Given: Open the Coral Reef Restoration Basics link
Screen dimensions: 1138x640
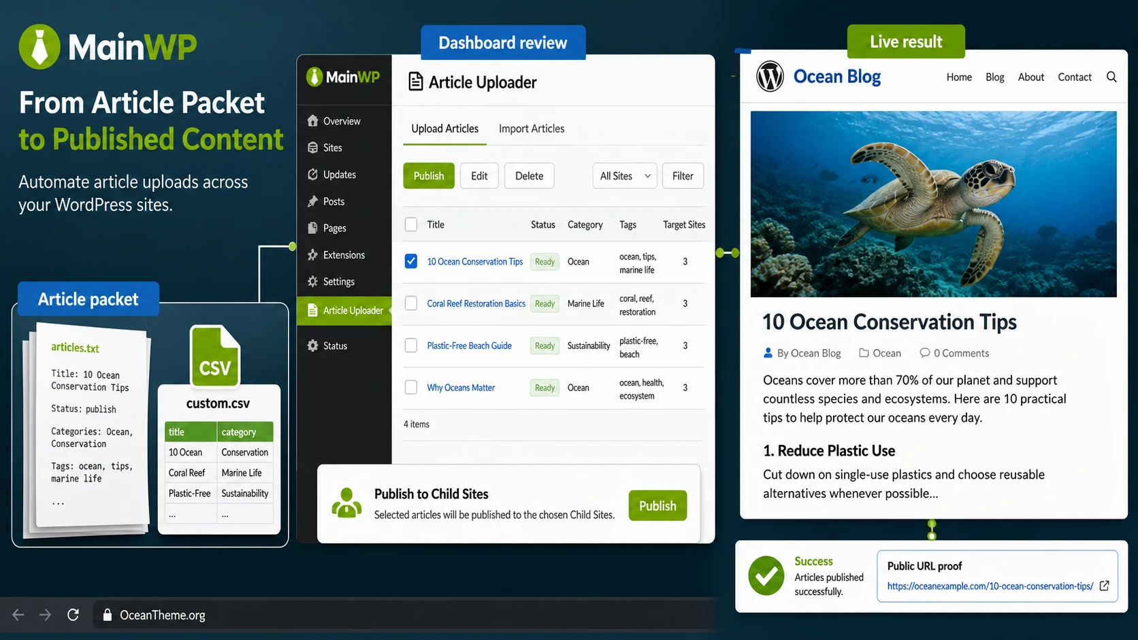Looking at the screenshot, I should pos(476,303).
